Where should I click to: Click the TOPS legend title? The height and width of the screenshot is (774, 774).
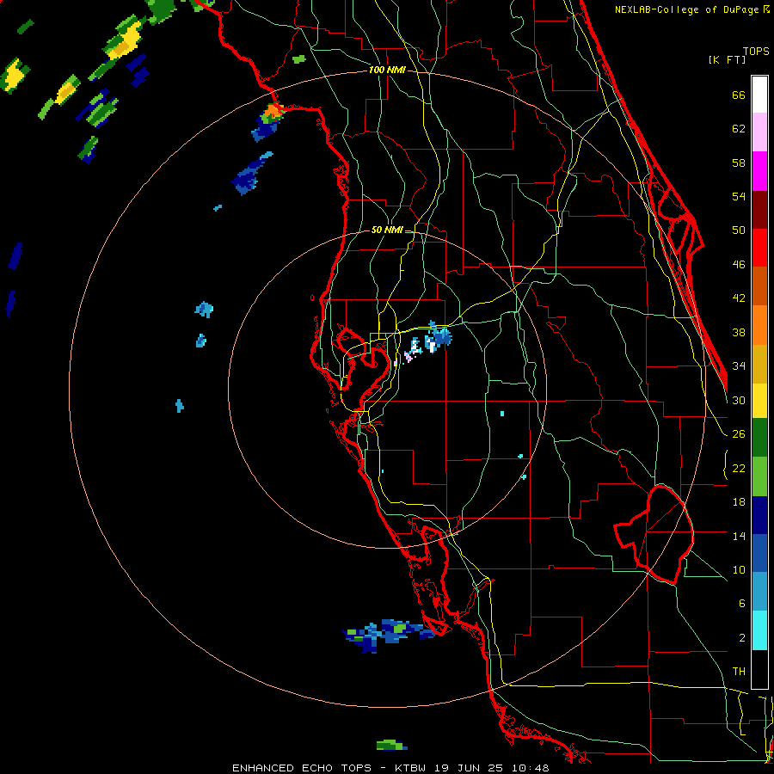[756, 52]
